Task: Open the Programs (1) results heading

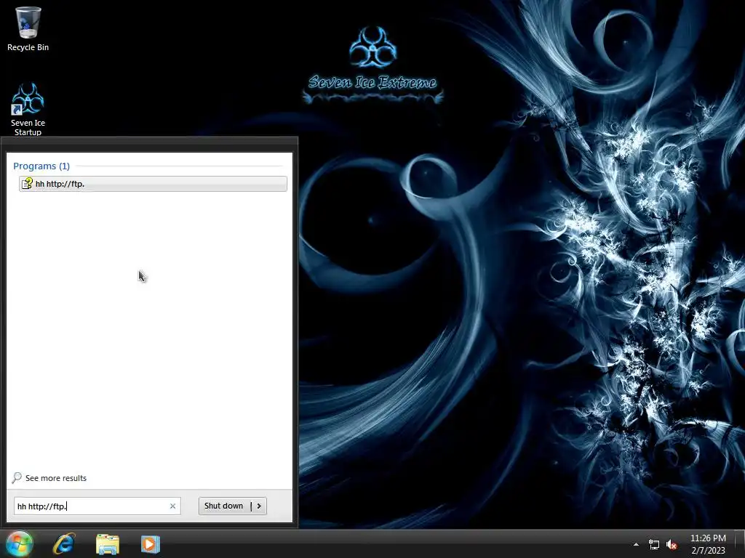Action: coord(41,166)
